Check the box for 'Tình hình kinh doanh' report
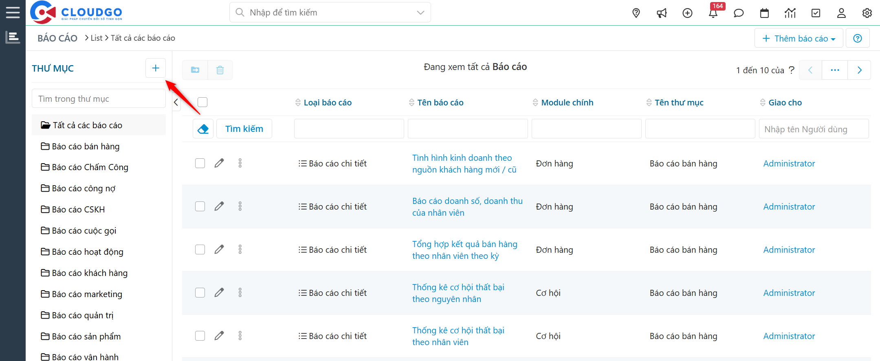 pyautogui.click(x=200, y=163)
